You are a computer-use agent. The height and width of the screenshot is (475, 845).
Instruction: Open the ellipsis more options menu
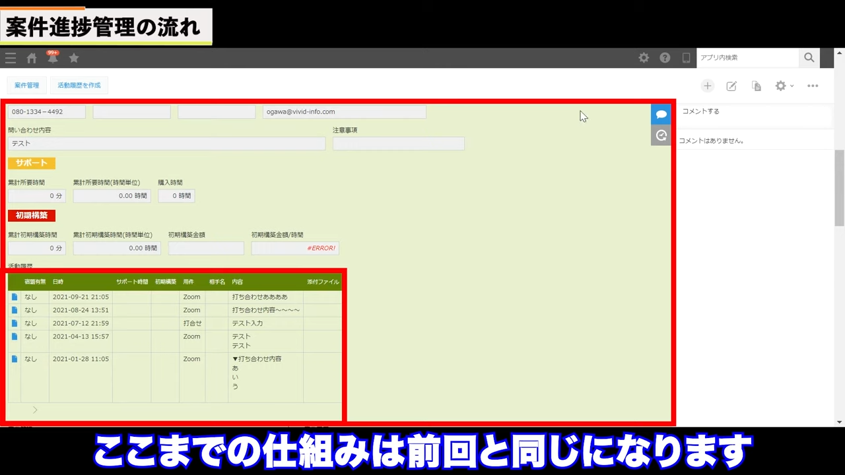pyautogui.click(x=813, y=86)
